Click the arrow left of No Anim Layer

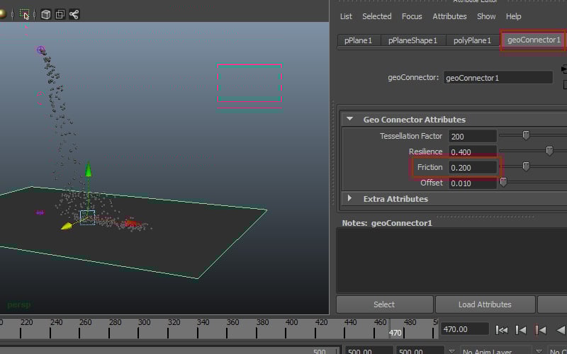451,350
